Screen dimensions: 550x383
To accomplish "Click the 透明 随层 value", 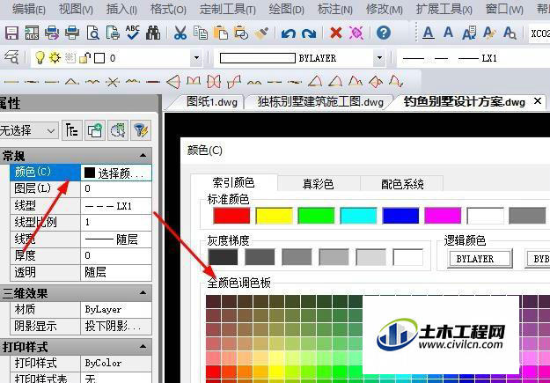I will coord(116,272).
